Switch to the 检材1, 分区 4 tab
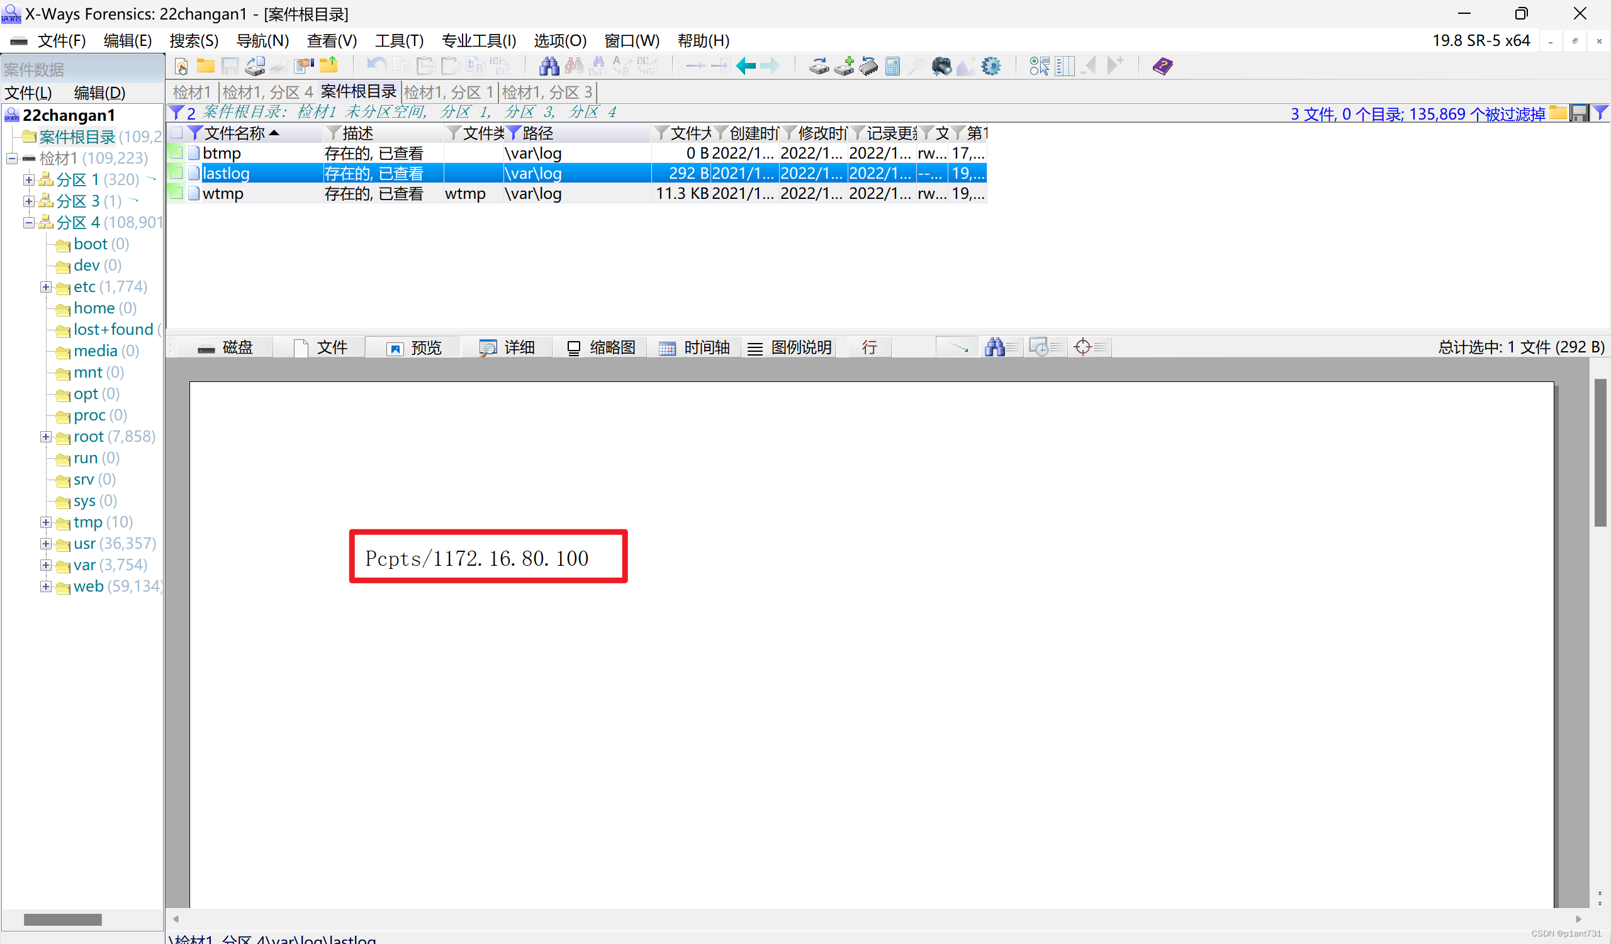The height and width of the screenshot is (944, 1611). click(x=267, y=92)
